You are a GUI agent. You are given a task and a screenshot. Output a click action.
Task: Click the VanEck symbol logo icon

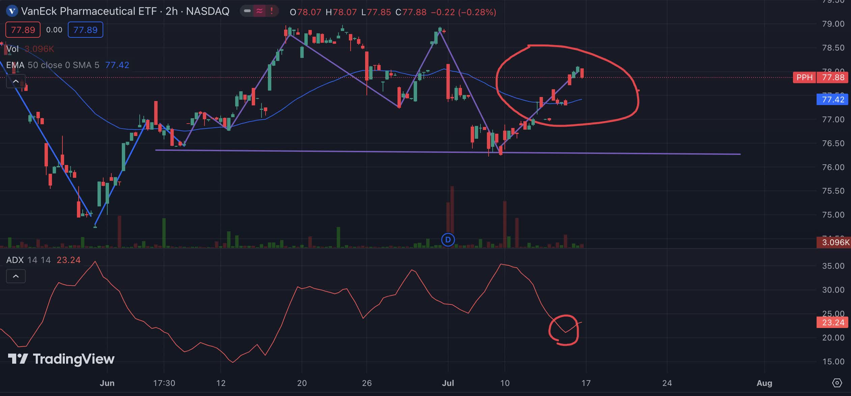[x=12, y=11]
